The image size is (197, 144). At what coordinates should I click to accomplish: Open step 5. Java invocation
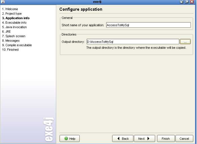click(14, 27)
